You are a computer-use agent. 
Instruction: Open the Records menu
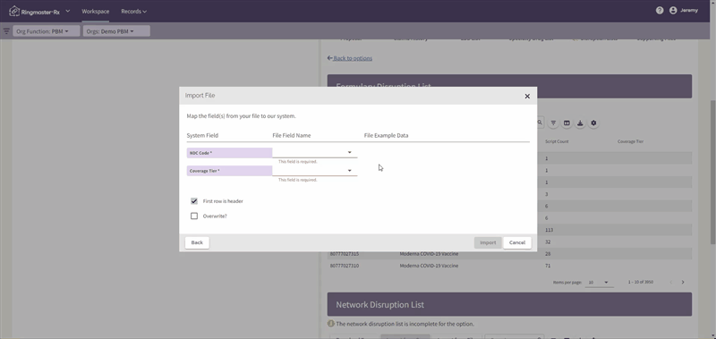click(133, 12)
